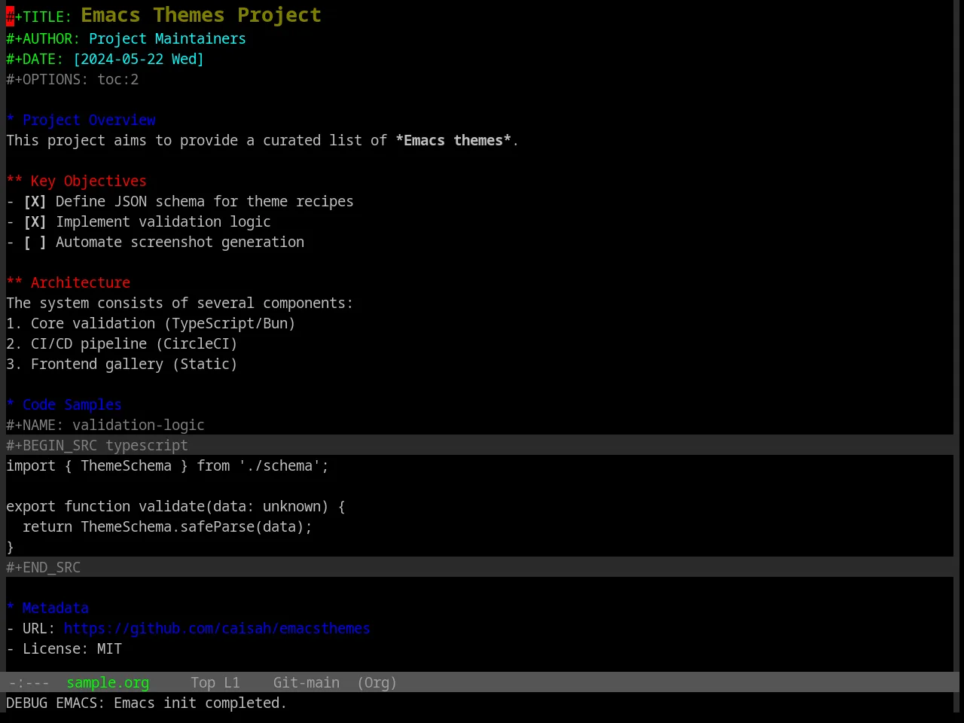Click the Git-main indicator in mode line
This screenshot has width=964, height=723.
click(306, 682)
